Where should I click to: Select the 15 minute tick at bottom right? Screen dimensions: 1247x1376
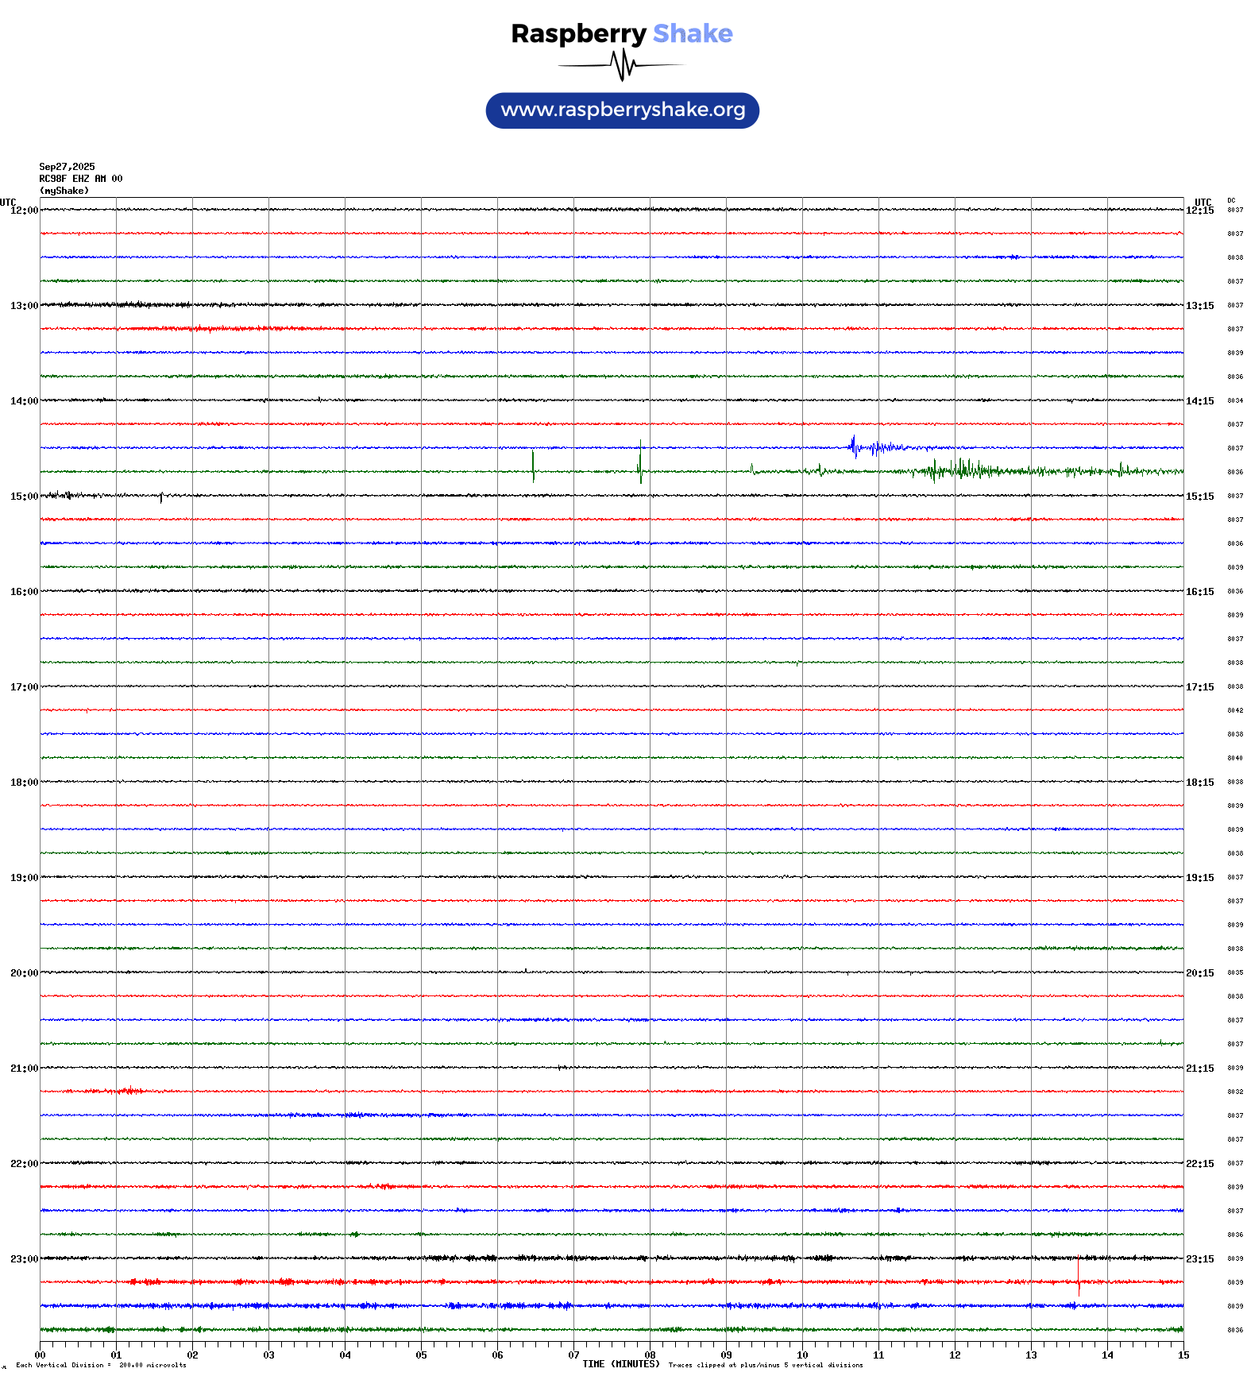(x=1183, y=1355)
